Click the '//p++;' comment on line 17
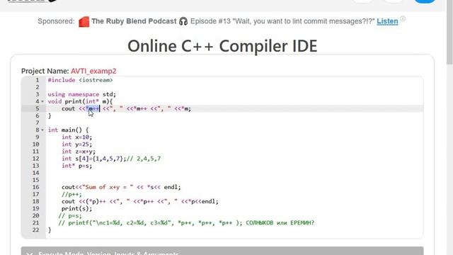Viewport: 453px width, 255px height. click(71, 194)
